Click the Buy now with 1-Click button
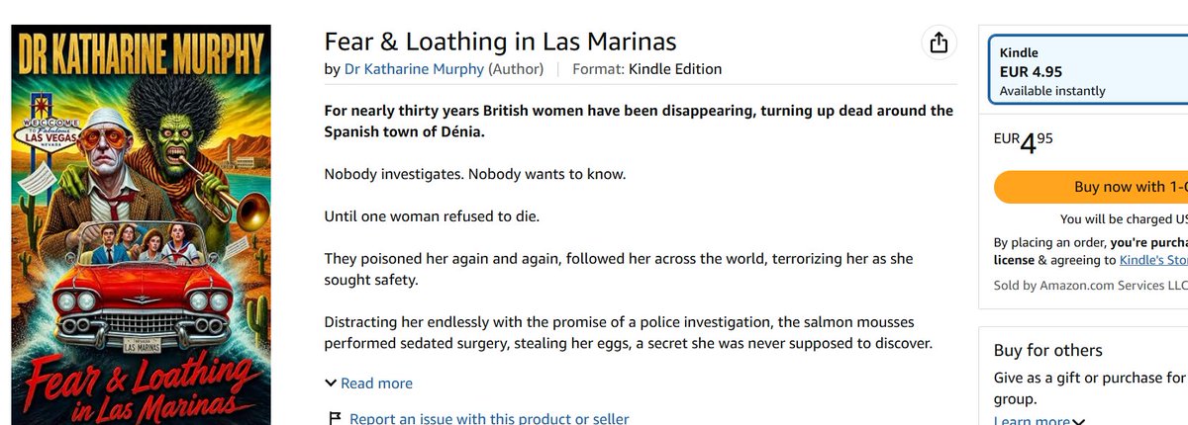 click(1090, 187)
